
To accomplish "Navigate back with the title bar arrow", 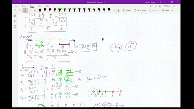I will (x=15, y=2).
